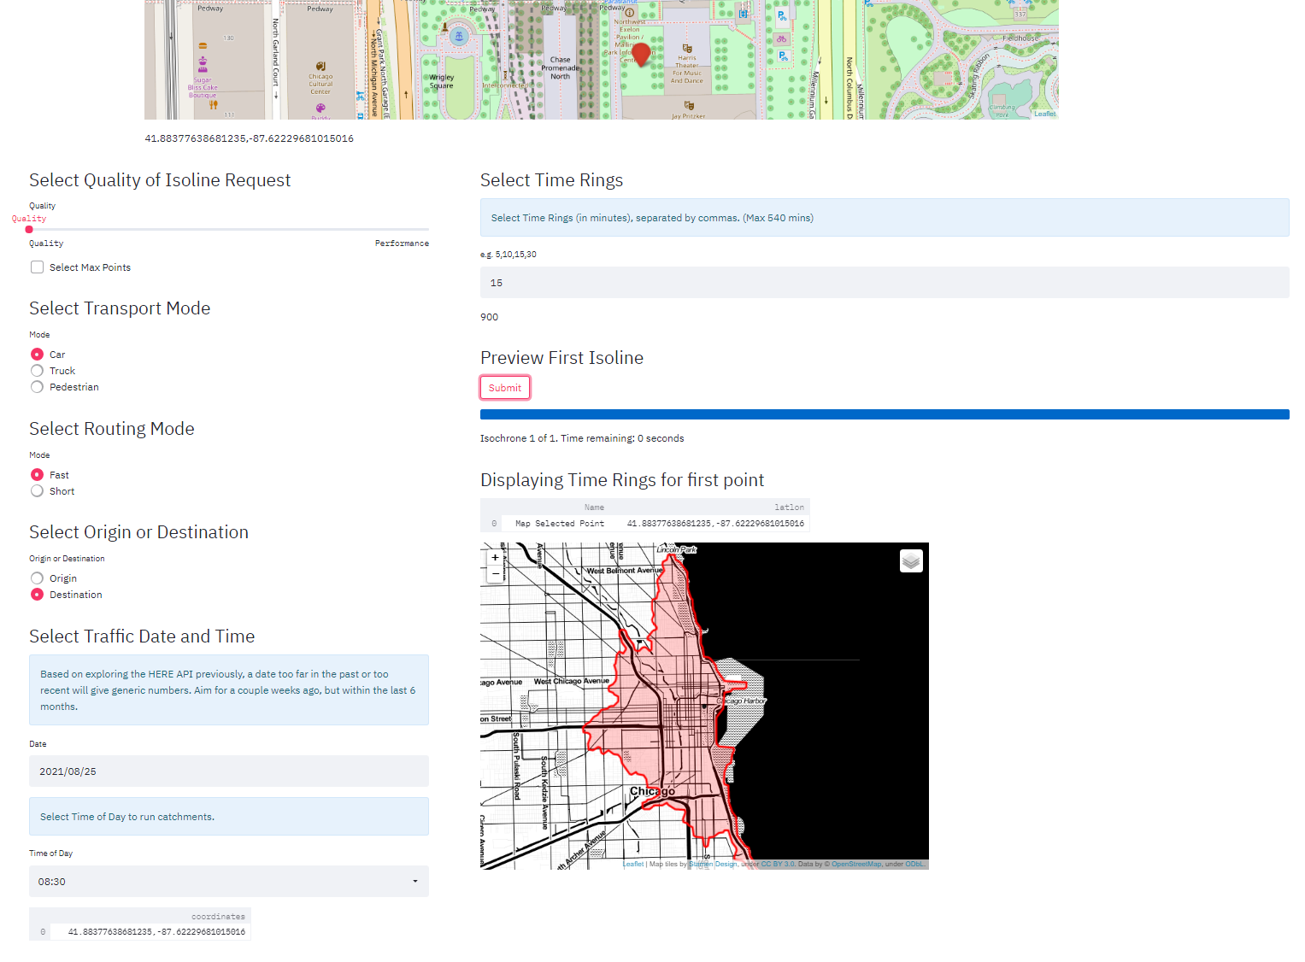Choose Fast routing mode
Viewport: 1305px width, 962px height.
[x=37, y=475]
